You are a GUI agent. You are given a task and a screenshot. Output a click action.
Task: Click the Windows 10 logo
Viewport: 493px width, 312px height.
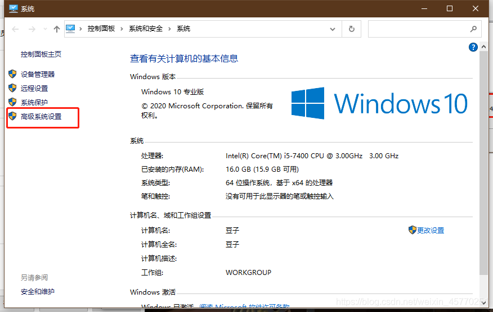click(x=379, y=103)
